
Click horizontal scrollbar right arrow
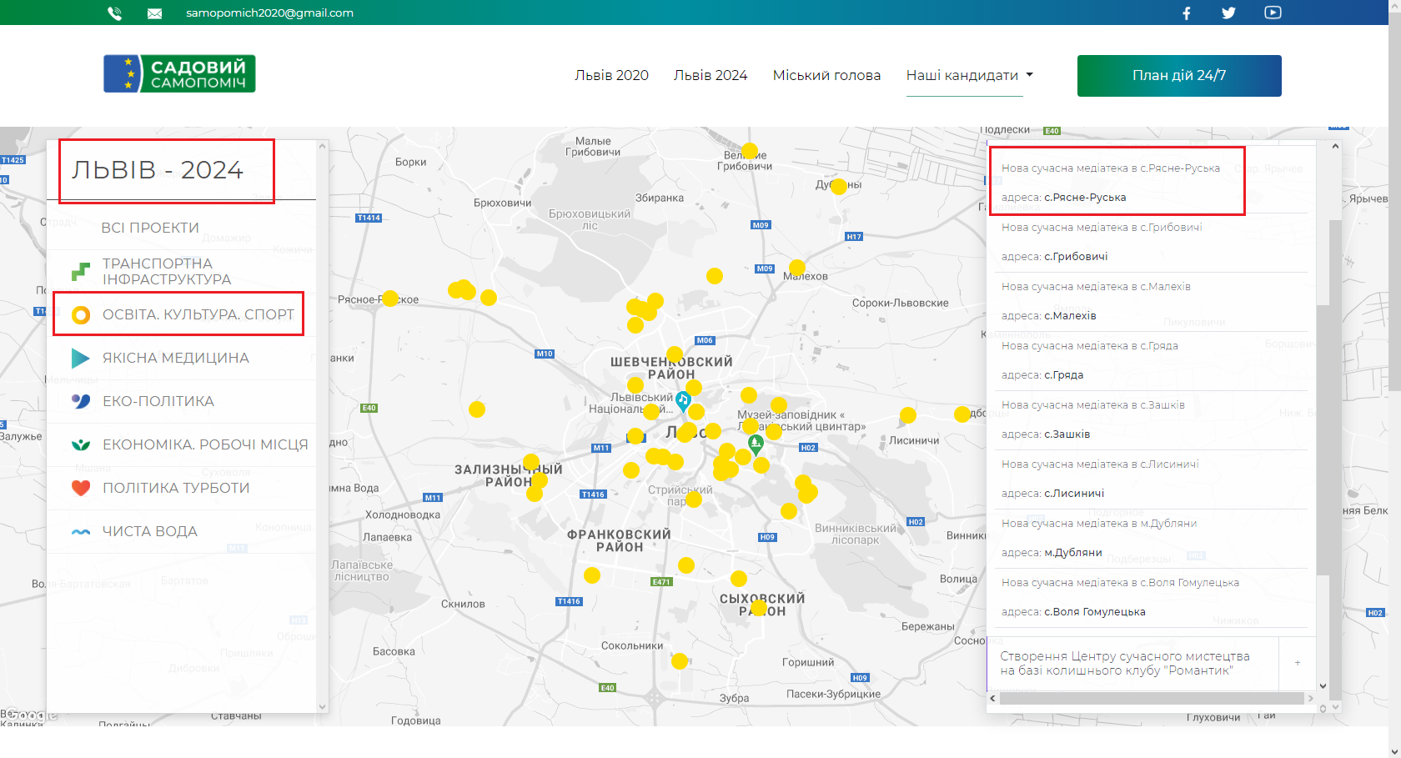[1311, 698]
